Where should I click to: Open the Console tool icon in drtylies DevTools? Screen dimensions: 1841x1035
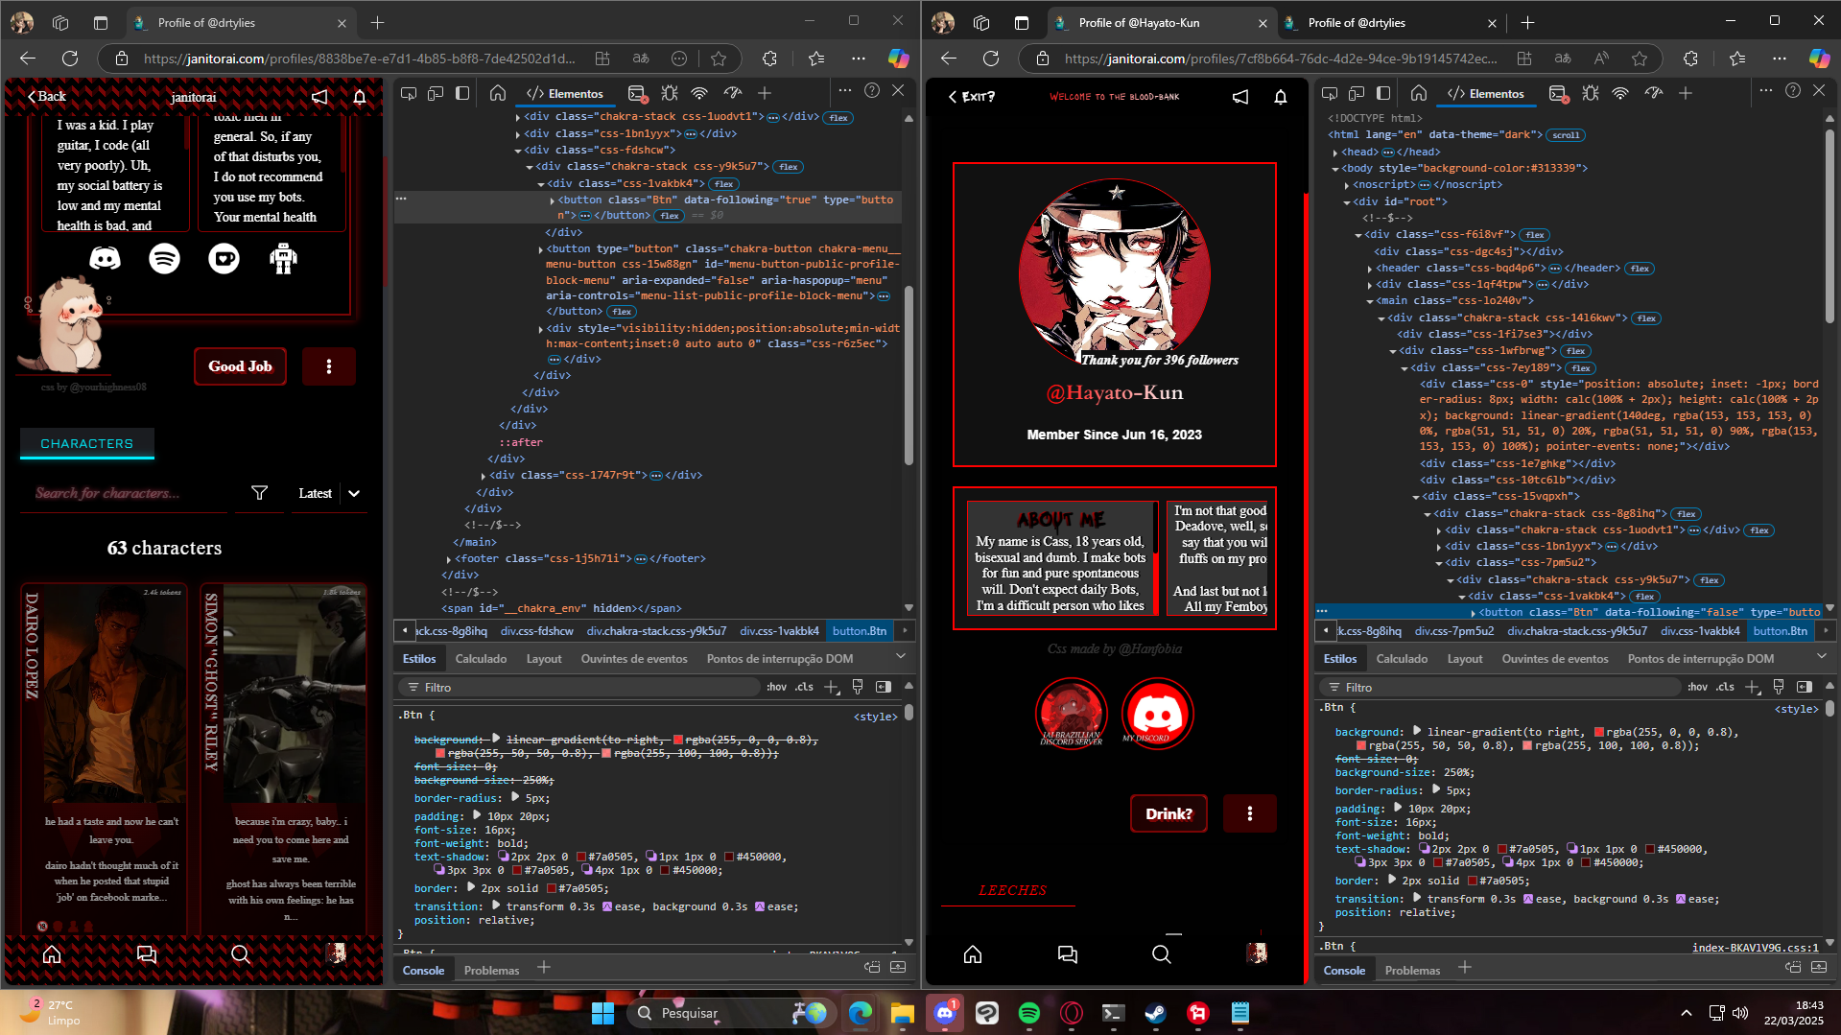pyautogui.click(x=637, y=93)
